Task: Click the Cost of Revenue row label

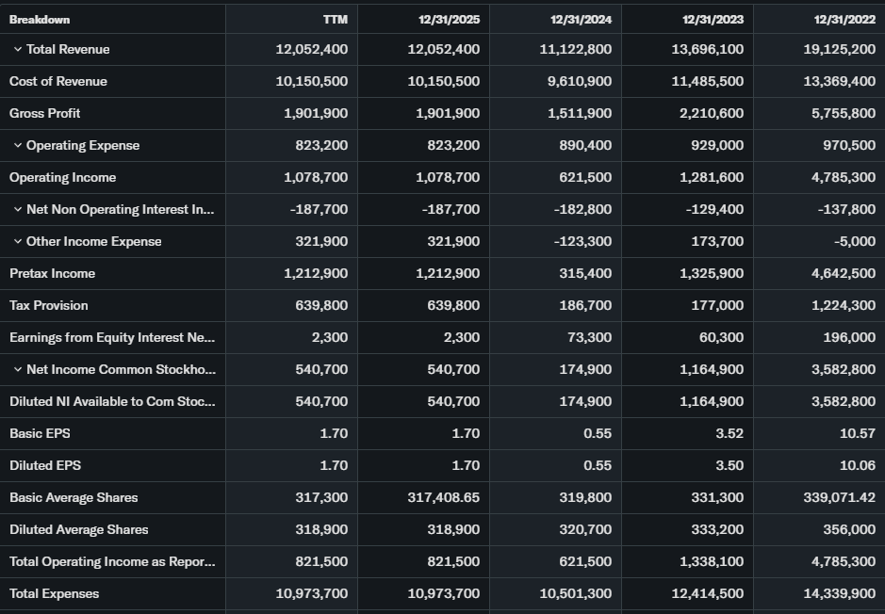Action: [58, 81]
